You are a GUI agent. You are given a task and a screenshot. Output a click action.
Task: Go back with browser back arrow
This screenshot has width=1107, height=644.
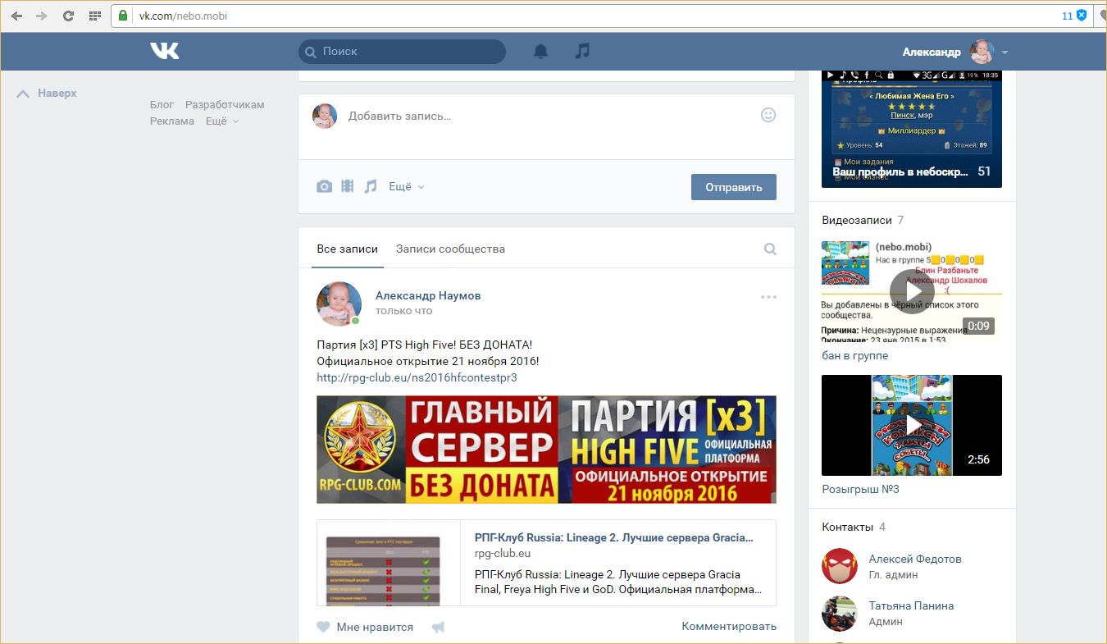click(x=16, y=16)
